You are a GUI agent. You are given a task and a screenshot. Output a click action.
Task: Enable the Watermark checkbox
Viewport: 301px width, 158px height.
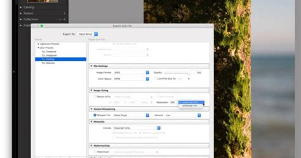click(95, 152)
